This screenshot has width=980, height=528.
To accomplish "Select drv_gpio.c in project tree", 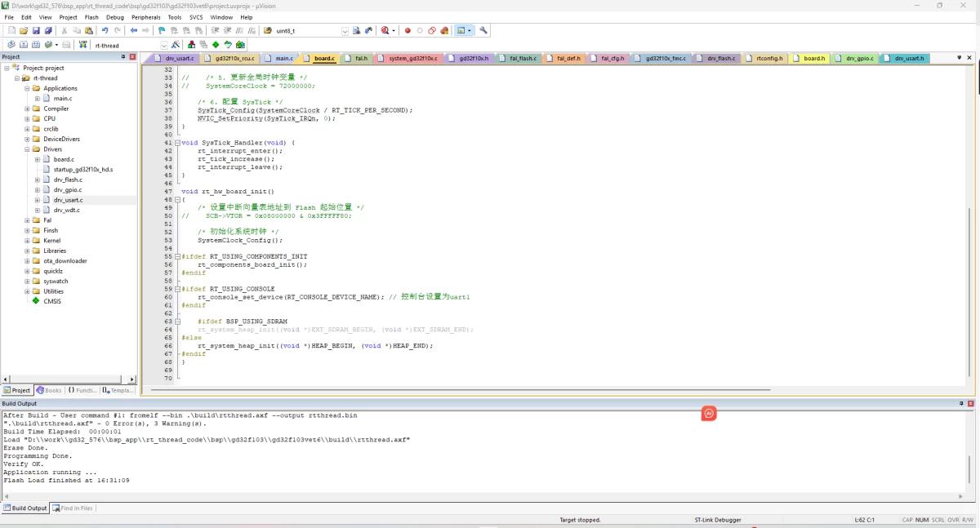I will [x=67, y=190].
